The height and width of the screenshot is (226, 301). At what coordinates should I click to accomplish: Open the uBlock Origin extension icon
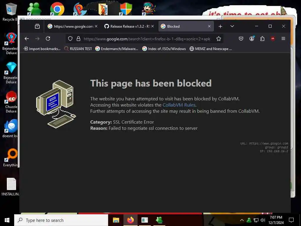272,39
